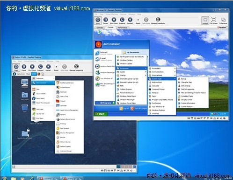Select Windows XP task on Windows 7 taskbar
The height and width of the screenshot is (180, 233).
tap(48, 178)
